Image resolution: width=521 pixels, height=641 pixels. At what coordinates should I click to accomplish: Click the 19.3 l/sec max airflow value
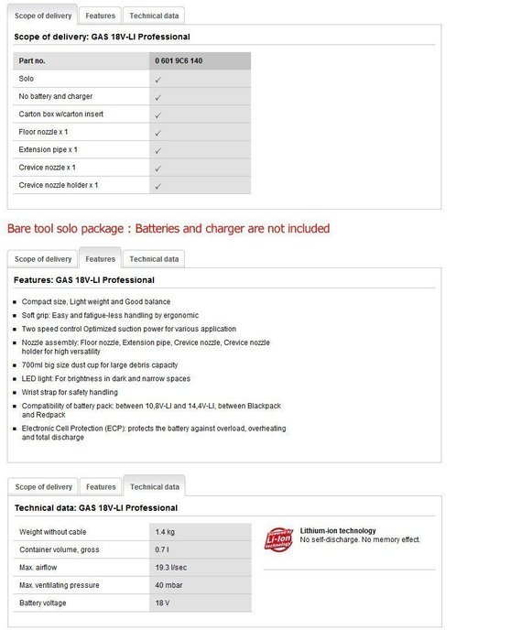point(171,568)
